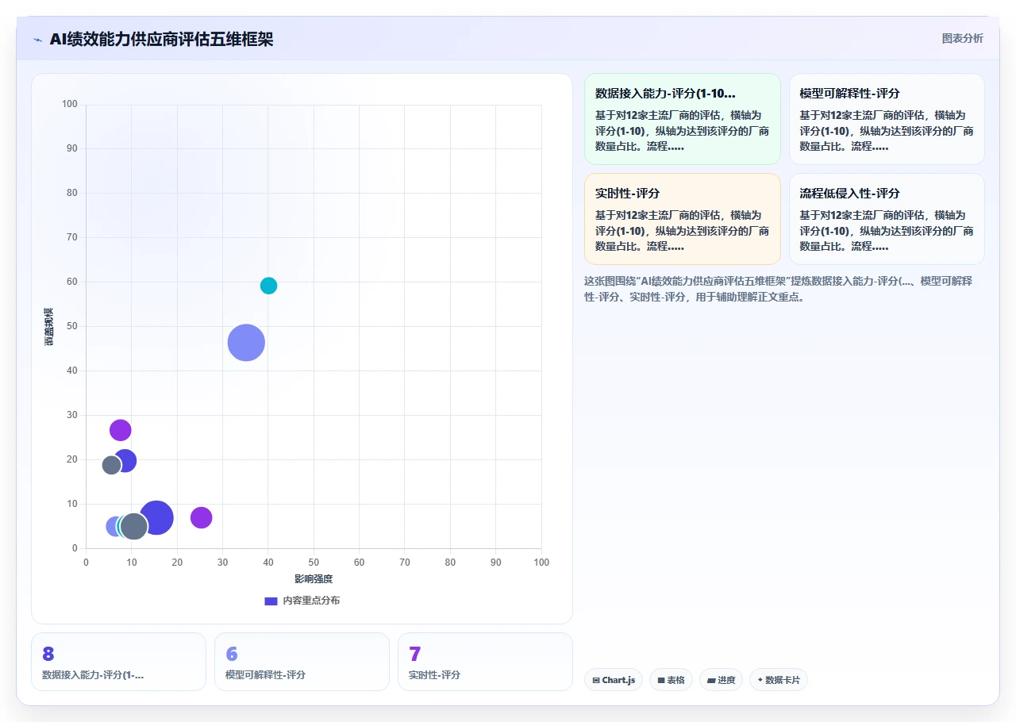Select the 表格 tag
This screenshot has height=722, width=1016.
pos(671,680)
